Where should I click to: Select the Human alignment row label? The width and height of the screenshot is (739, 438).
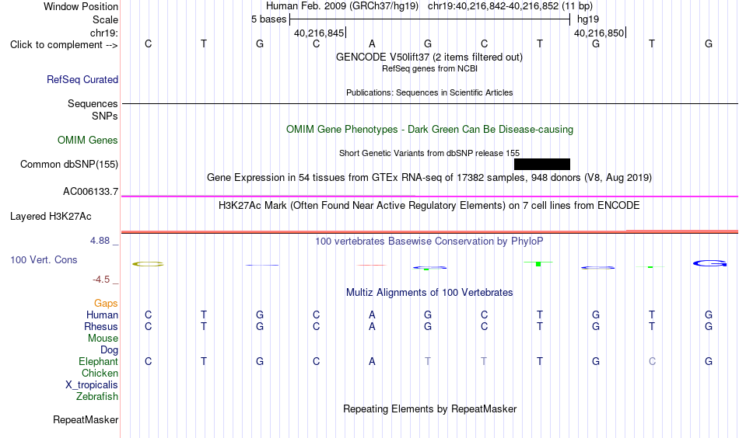click(x=102, y=315)
